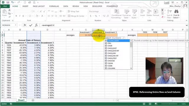Click user account name Wen, Zhezhu
Screen dimensions: 189x106
pyautogui.click(x=175, y=6)
